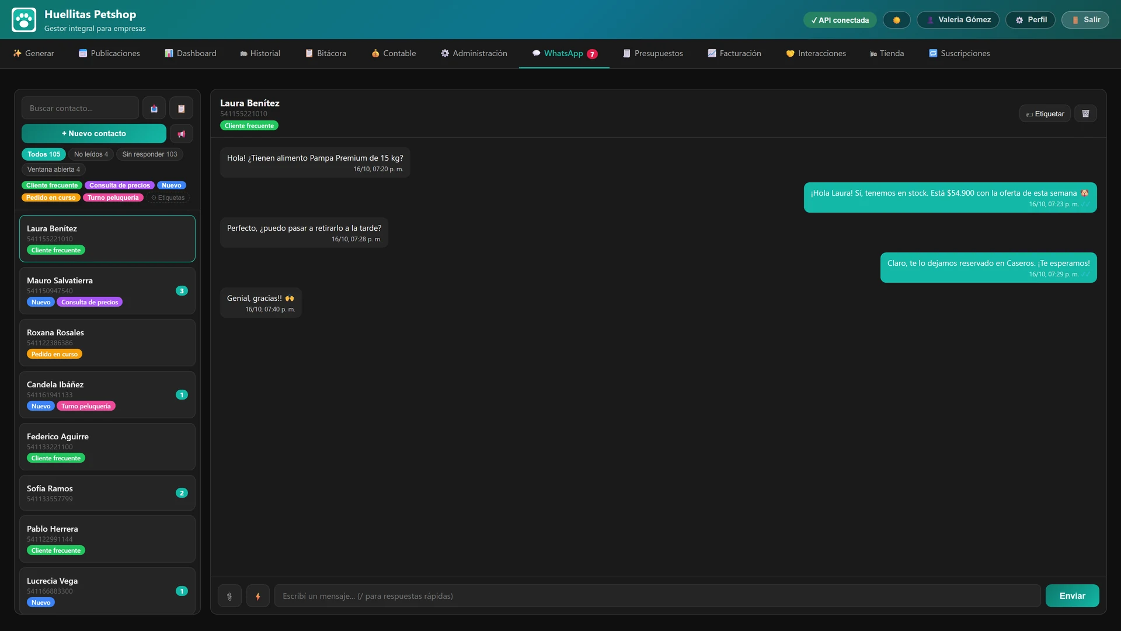Viewport: 1121px width, 631px height.
Task: Open the Contable tab
Action: tap(394, 53)
